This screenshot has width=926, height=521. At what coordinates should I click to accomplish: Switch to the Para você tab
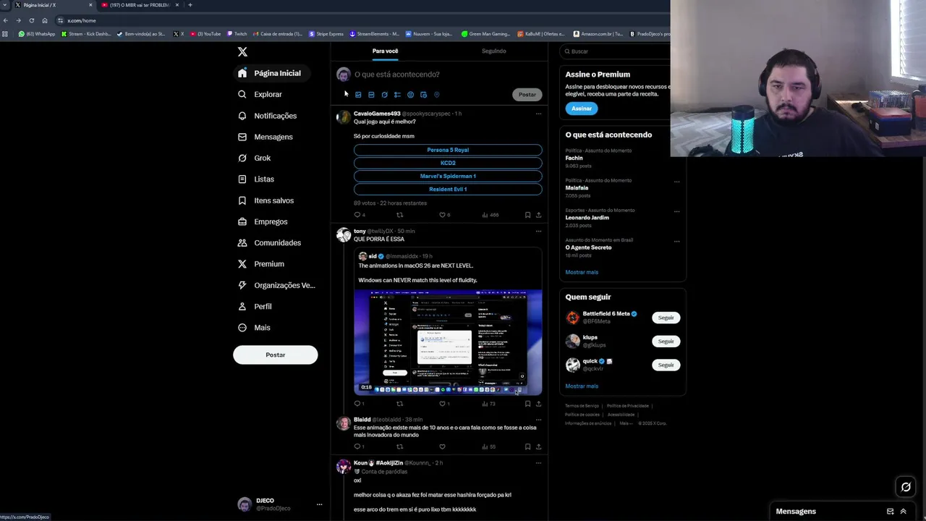(x=385, y=51)
